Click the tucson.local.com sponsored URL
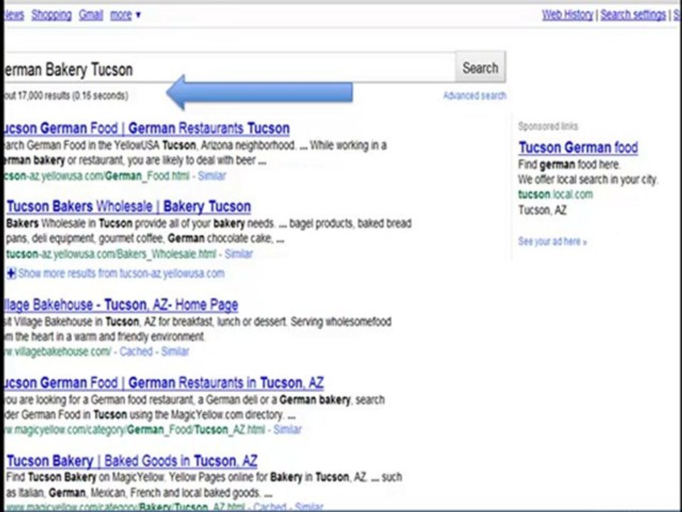 (556, 194)
